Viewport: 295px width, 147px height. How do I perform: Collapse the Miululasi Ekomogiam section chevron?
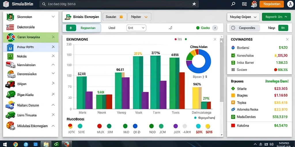(53, 126)
